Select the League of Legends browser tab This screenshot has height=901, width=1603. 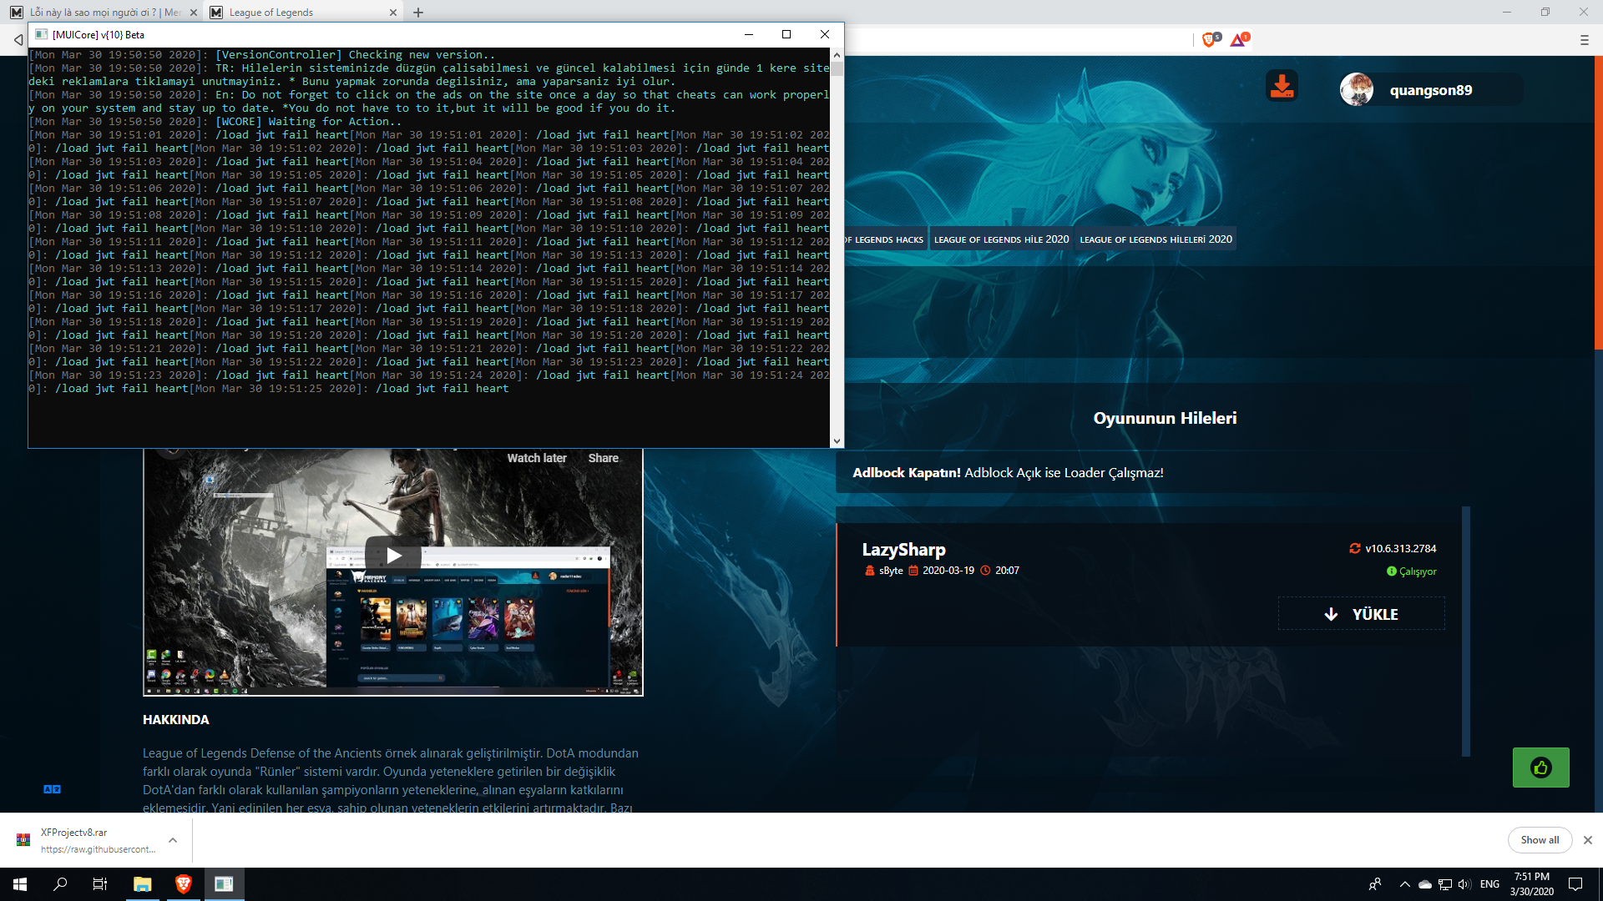coord(304,13)
